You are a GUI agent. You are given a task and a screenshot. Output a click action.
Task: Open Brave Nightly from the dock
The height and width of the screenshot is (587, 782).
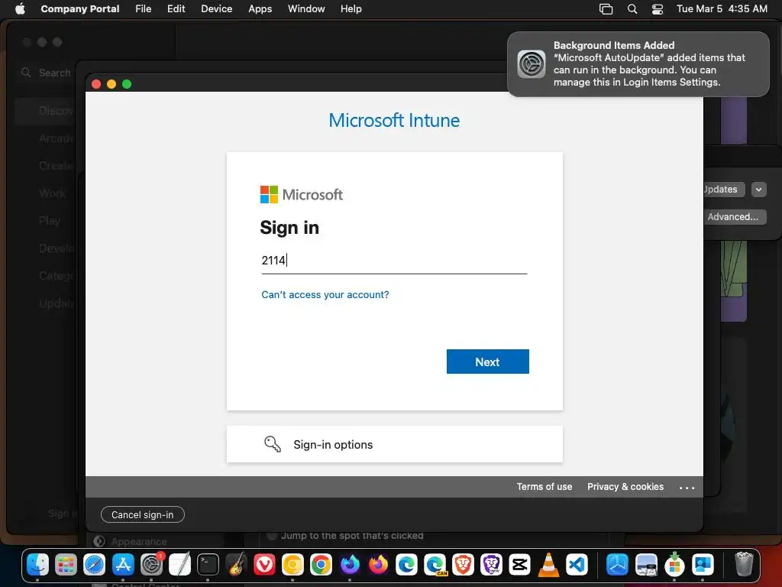[x=491, y=565]
